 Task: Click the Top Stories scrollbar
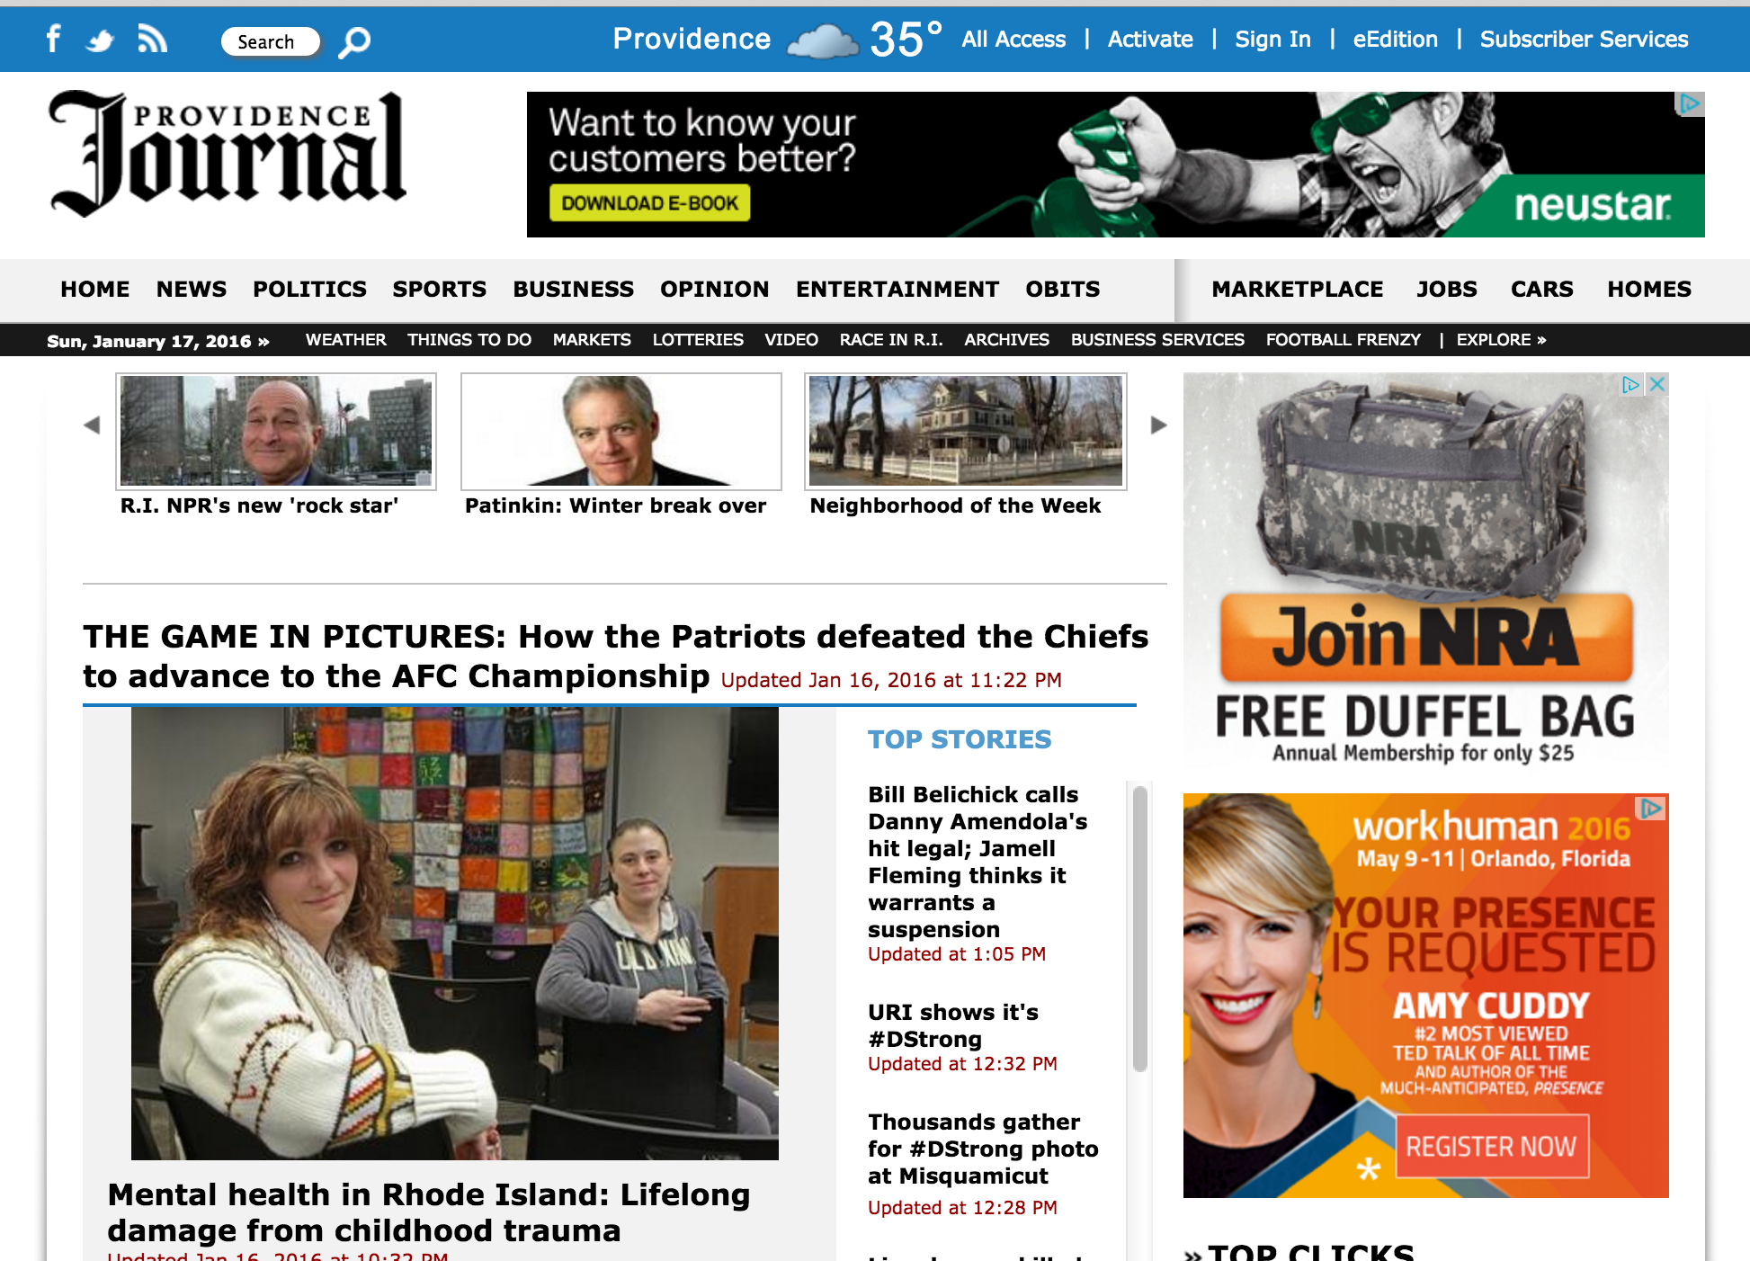tap(1139, 928)
